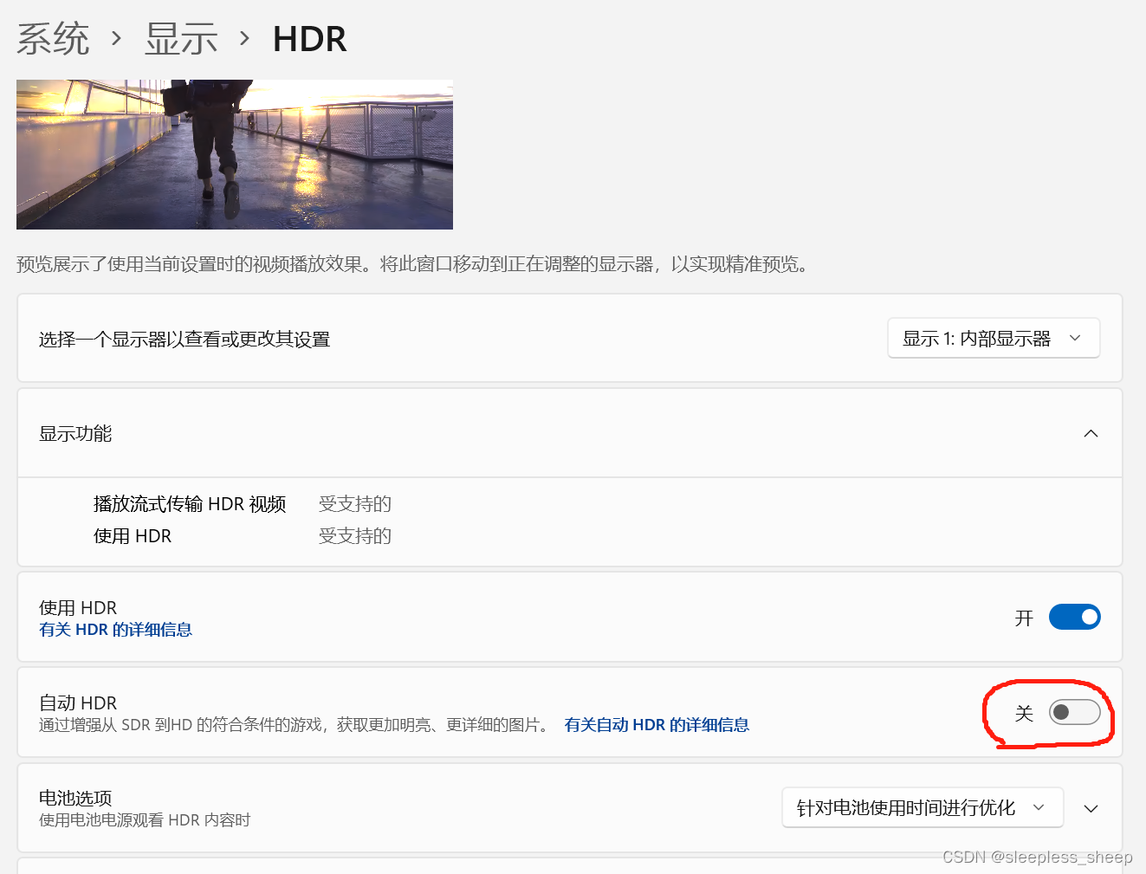Click the HDR breadcrumb title
Viewport: 1146px width, 874px height.
click(x=309, y=39)
